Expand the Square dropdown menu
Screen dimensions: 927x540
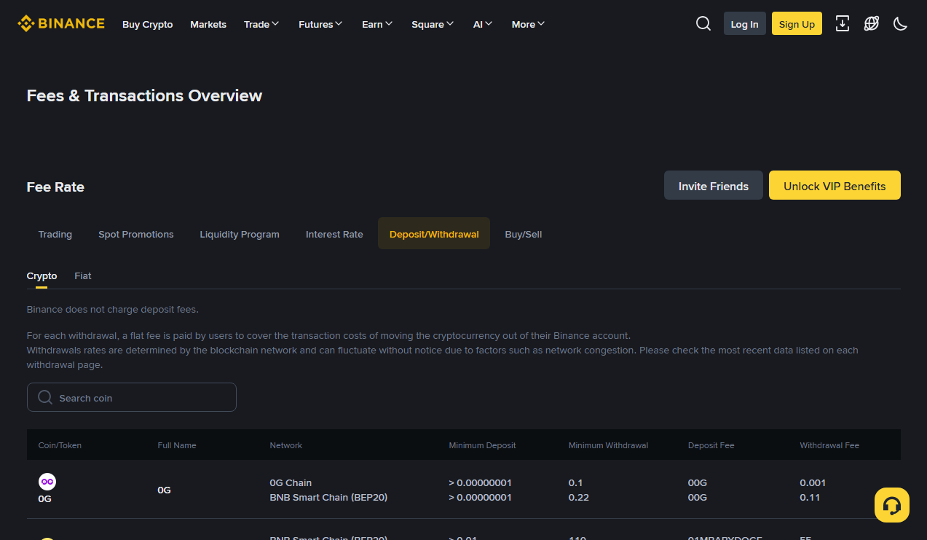(x=433, y=24)
